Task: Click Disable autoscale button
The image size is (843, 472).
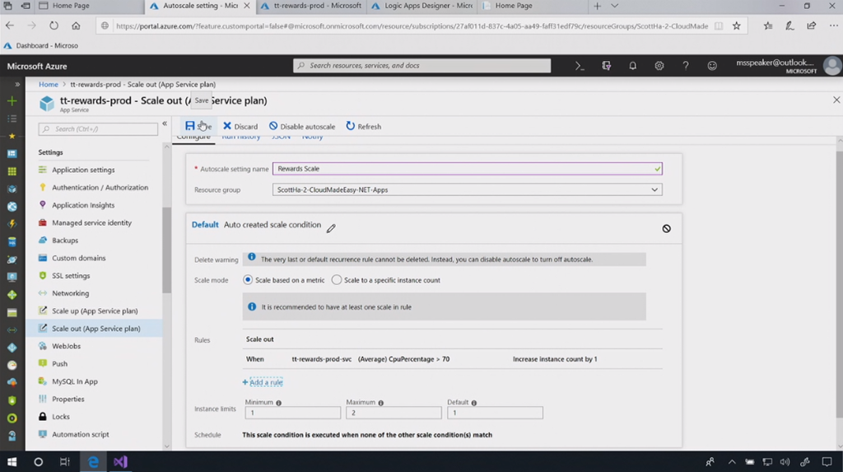Action: pyautogui.click(x=302, y=126)
